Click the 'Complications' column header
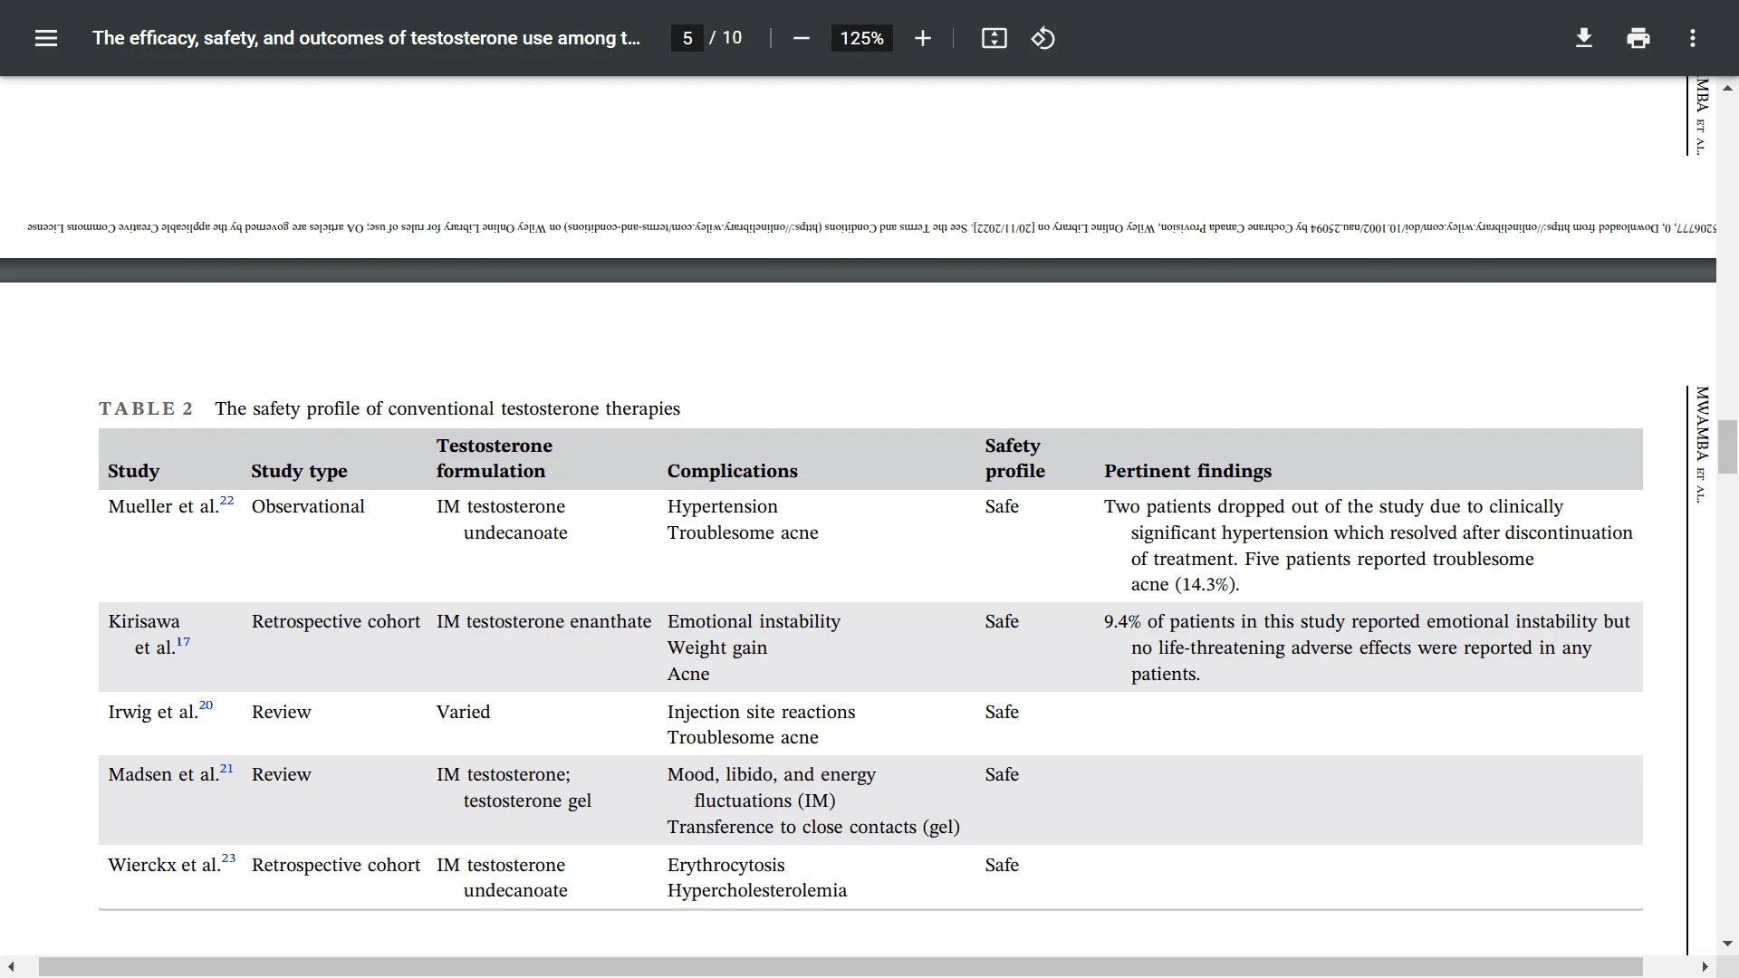The image size is (1739, 978). pyautogui.click(x=732, y=471)
